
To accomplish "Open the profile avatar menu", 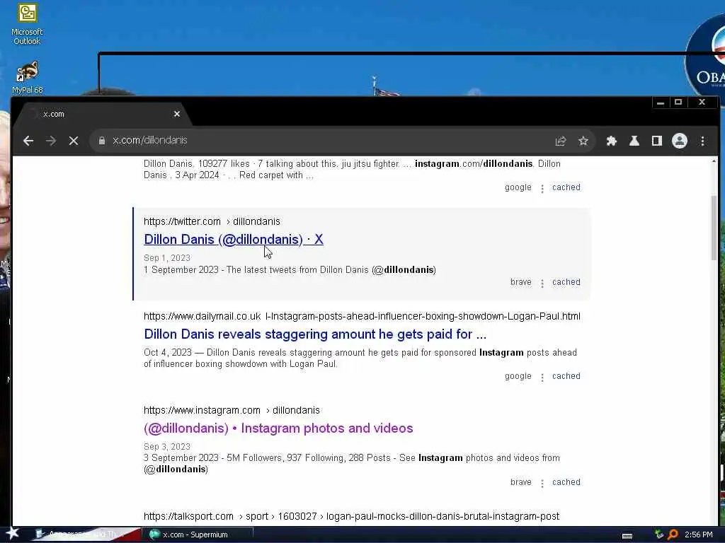I will pyautogui.click(x=679, y=141).
